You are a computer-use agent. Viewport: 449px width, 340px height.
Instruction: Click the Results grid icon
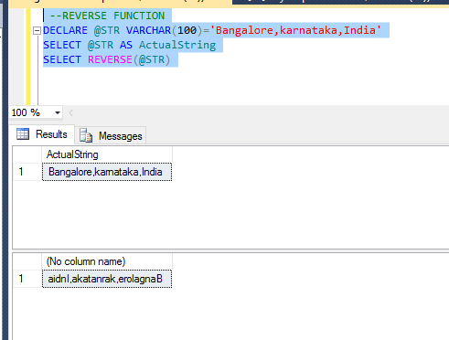point(23,134)
